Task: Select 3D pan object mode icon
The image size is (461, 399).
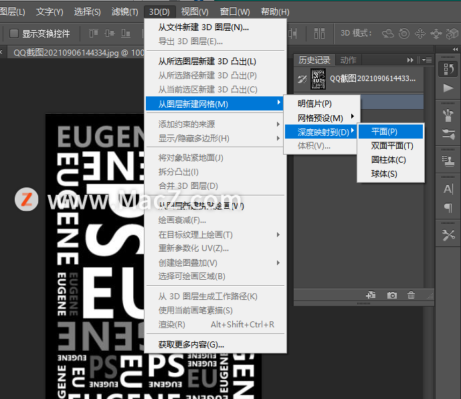Action: (x=420, y=33)
